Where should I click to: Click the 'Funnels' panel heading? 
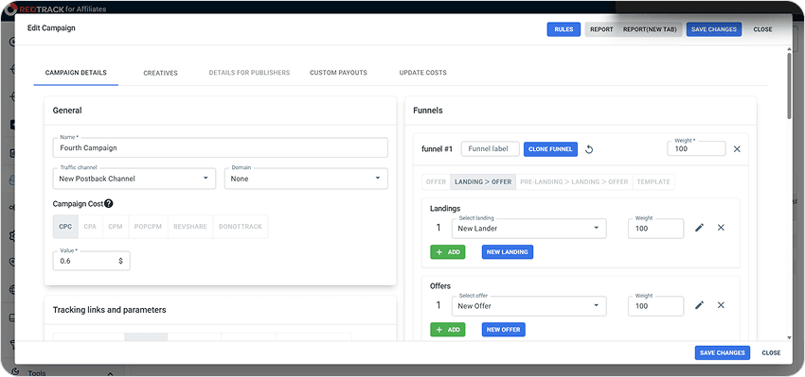[428, 111]
